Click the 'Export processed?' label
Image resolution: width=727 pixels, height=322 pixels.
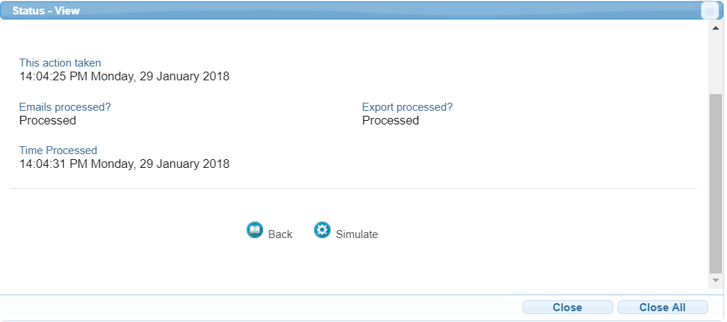click(407, 107)
